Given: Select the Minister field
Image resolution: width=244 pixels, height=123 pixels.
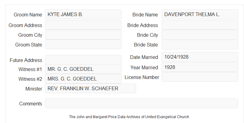Looking at the screenshot, I should (90, 88).
